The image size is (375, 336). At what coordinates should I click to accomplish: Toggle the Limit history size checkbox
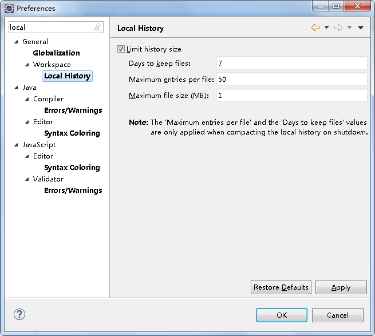(121, 49)
